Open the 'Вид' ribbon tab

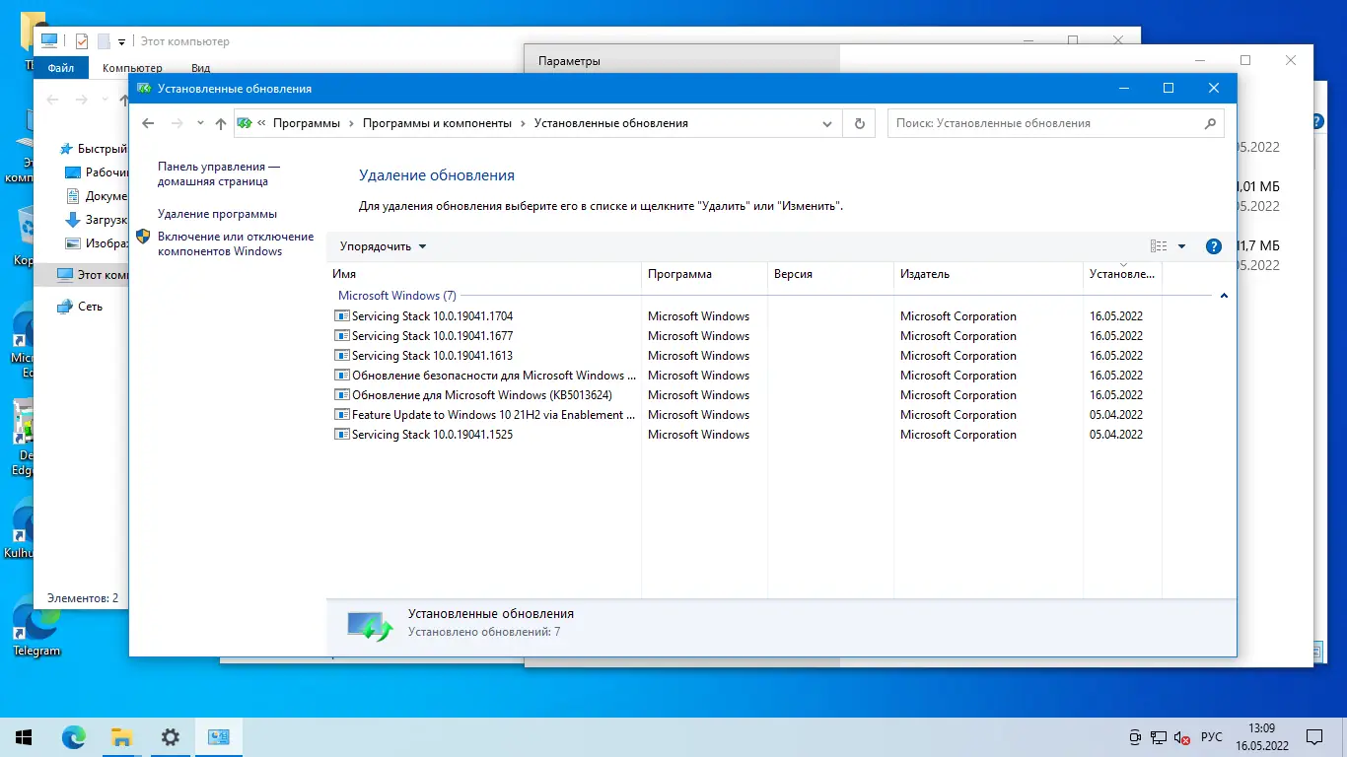click(x=201, y=68)
